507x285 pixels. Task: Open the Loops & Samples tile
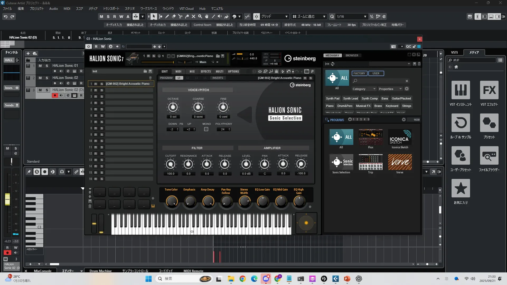pos(461,123)
